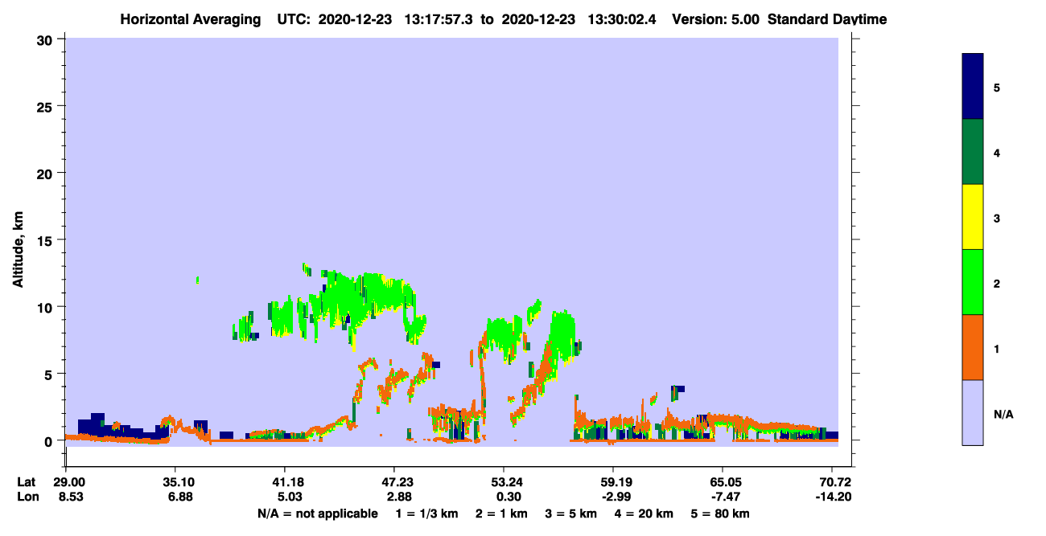Viewport: 1046px width, 536px height.
Task: Click the color bar label 5
Action: [997, 87]
